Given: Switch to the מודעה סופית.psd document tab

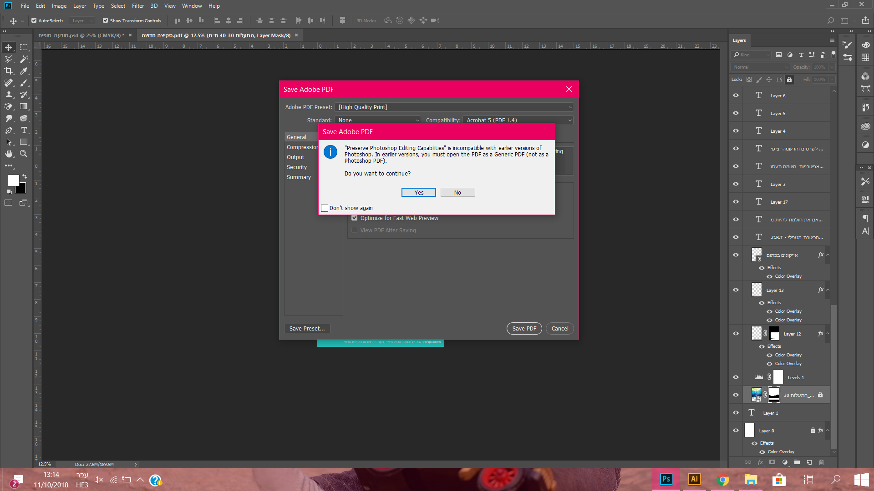Looking at the screenshot, I should pos(81,35).
